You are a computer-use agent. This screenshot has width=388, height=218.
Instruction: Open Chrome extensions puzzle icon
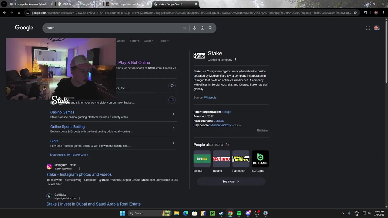tap(365, 13)
